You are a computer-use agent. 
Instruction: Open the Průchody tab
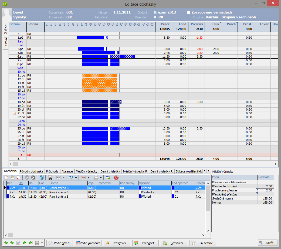[52, 171]
